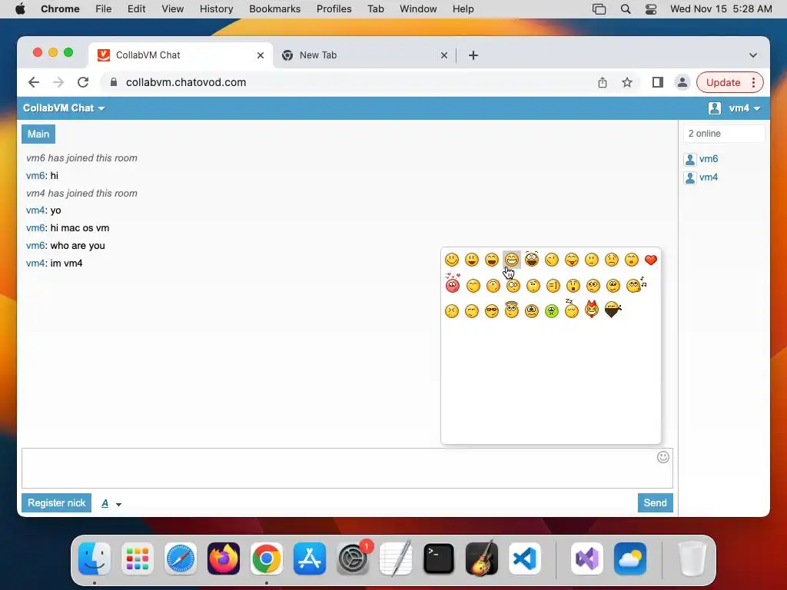787x590 pixels.
Task: Open Chrome side panel icon
Action: 658,82
